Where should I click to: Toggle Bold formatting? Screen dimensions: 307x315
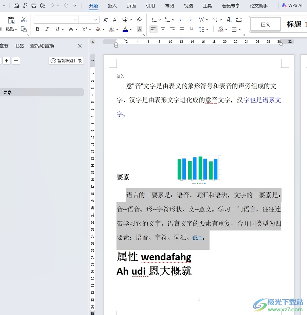(x=38, y=29)
